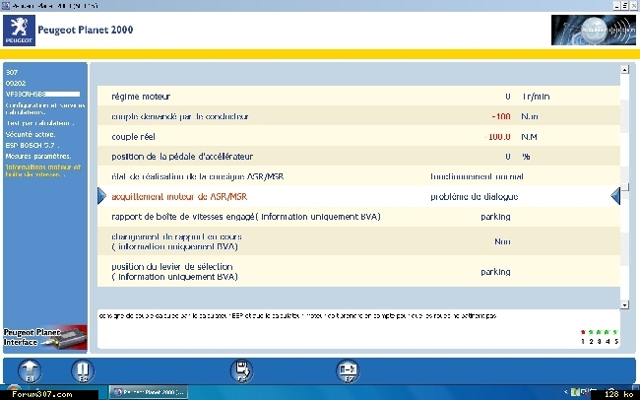Select 'changement de rapport en cours' row
Screen dimensions: 640x400
(x=358, y=241)
